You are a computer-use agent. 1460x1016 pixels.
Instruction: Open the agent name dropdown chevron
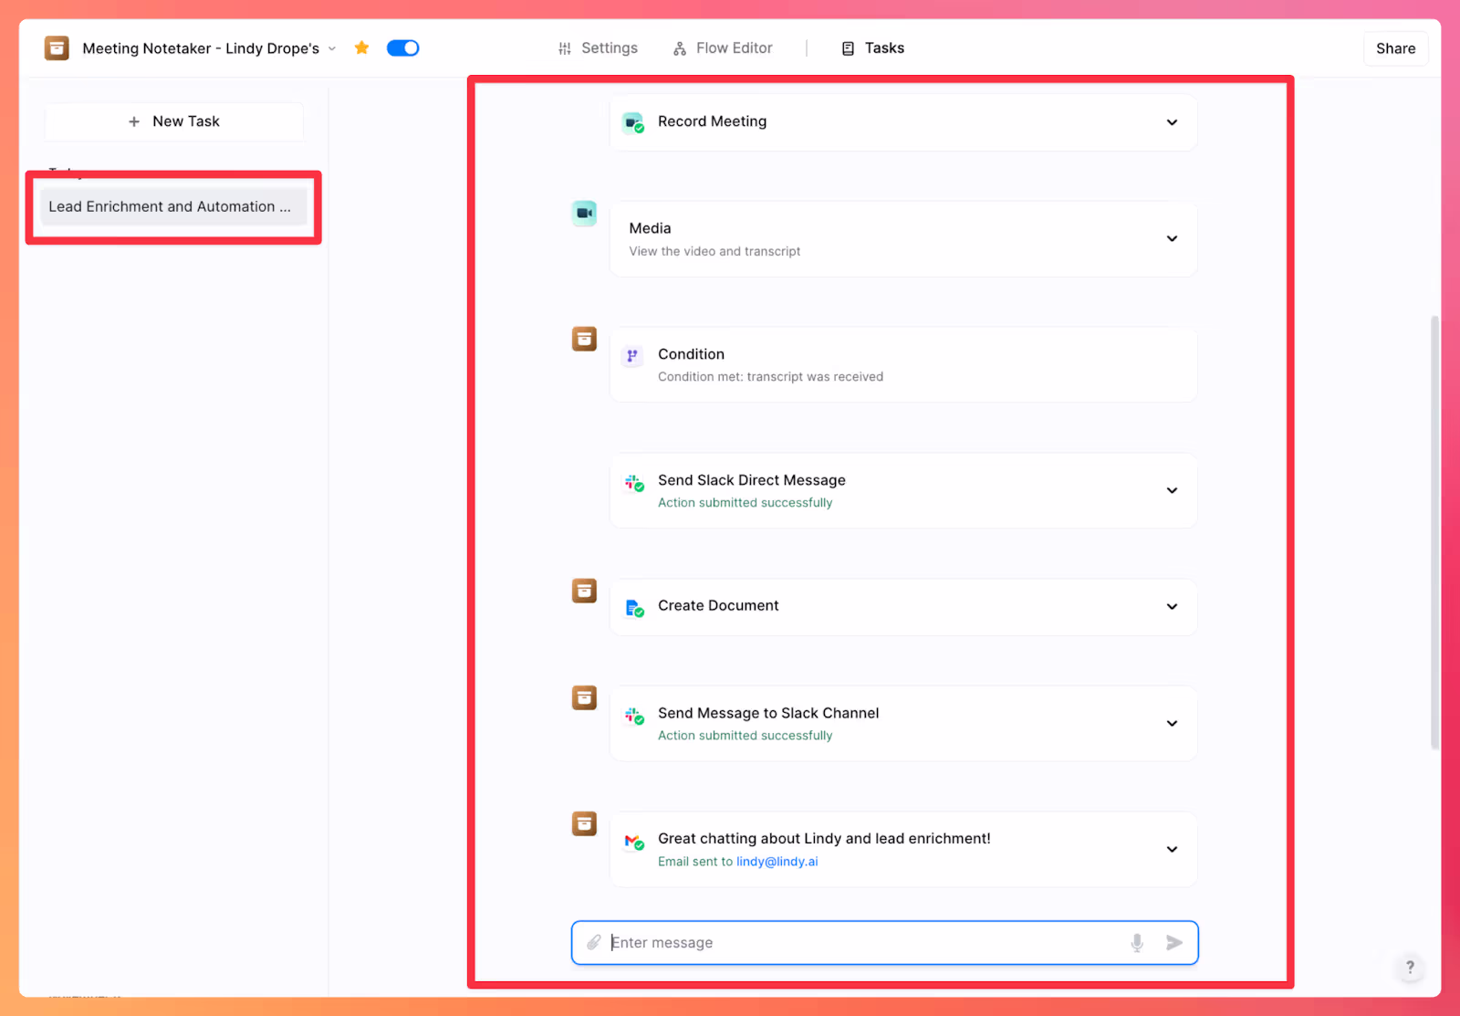(x=332, y=48)
